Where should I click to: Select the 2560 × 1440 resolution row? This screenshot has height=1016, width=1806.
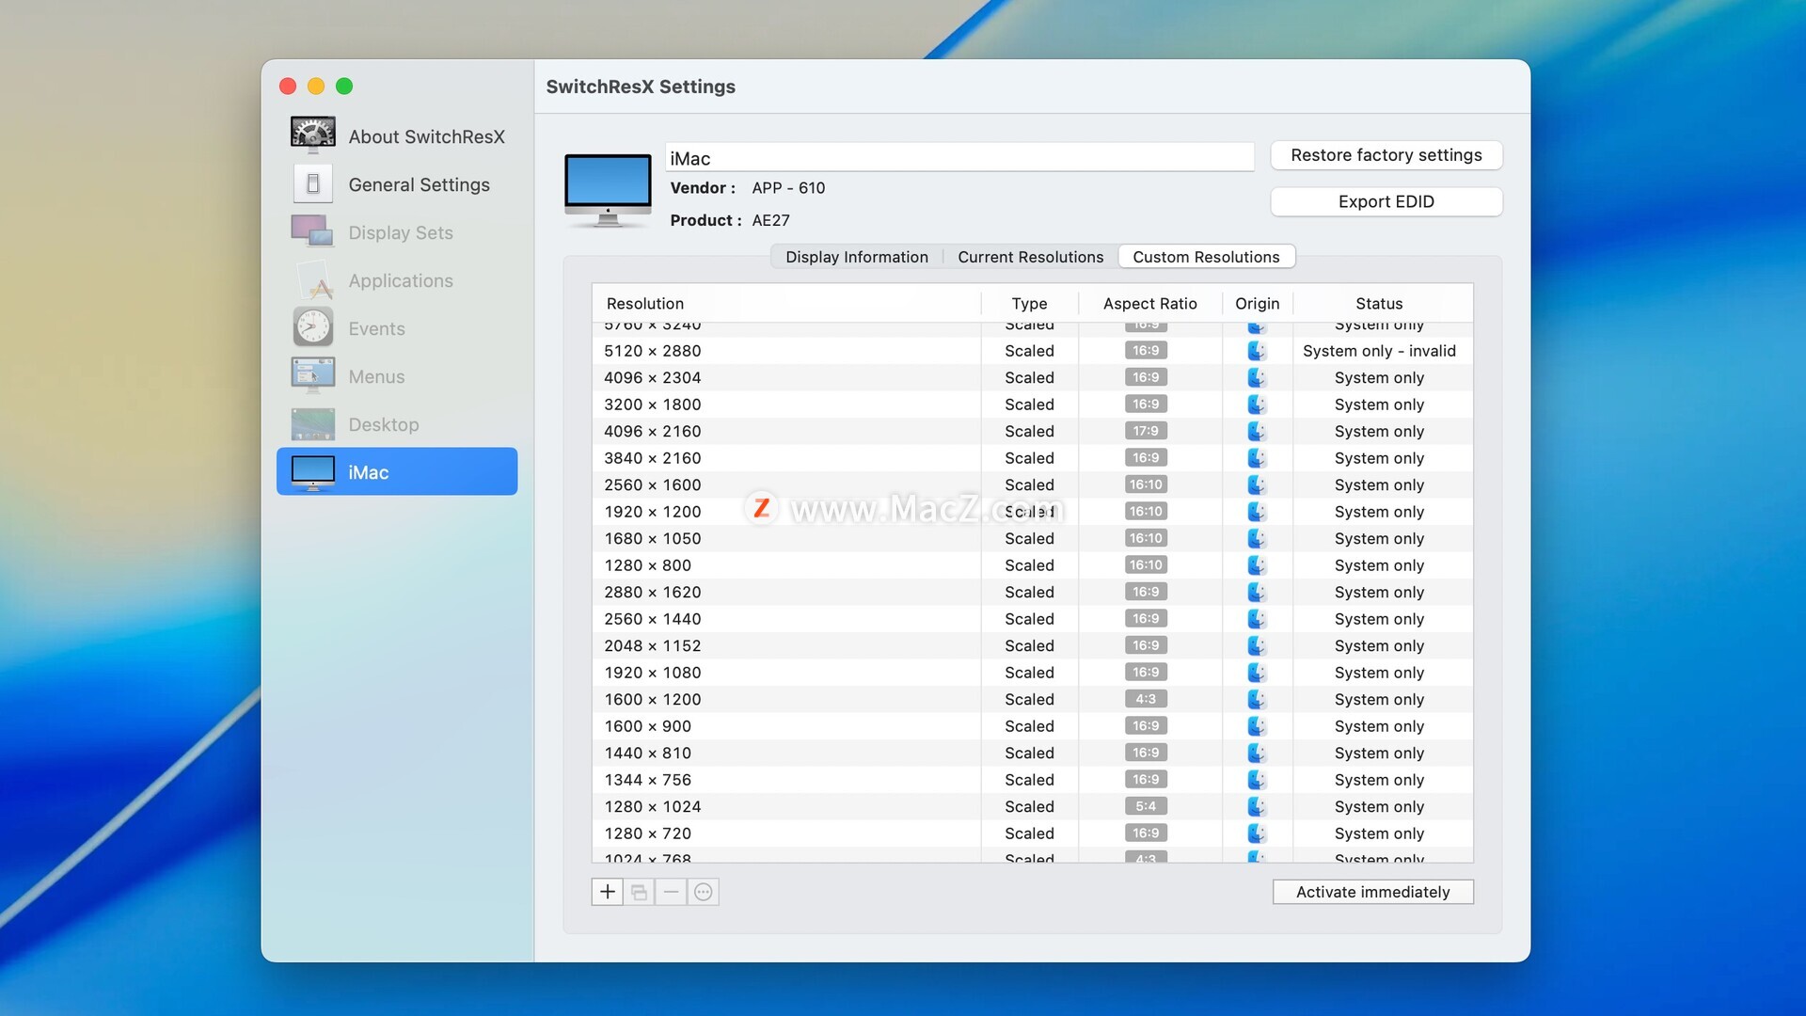pos(1032,619)
